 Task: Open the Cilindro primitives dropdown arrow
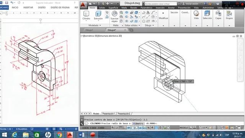[86, 21]
